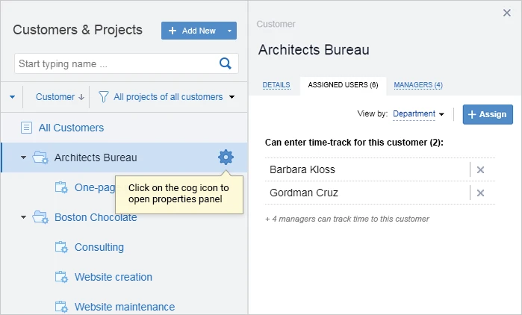This screenshot has height=315, width=522.
Task: Close the customer properties panel
Action: tap(507, 13)
